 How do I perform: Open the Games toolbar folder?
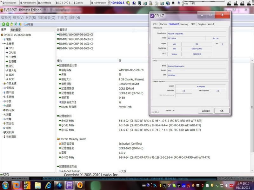click(x=78, y=3)
